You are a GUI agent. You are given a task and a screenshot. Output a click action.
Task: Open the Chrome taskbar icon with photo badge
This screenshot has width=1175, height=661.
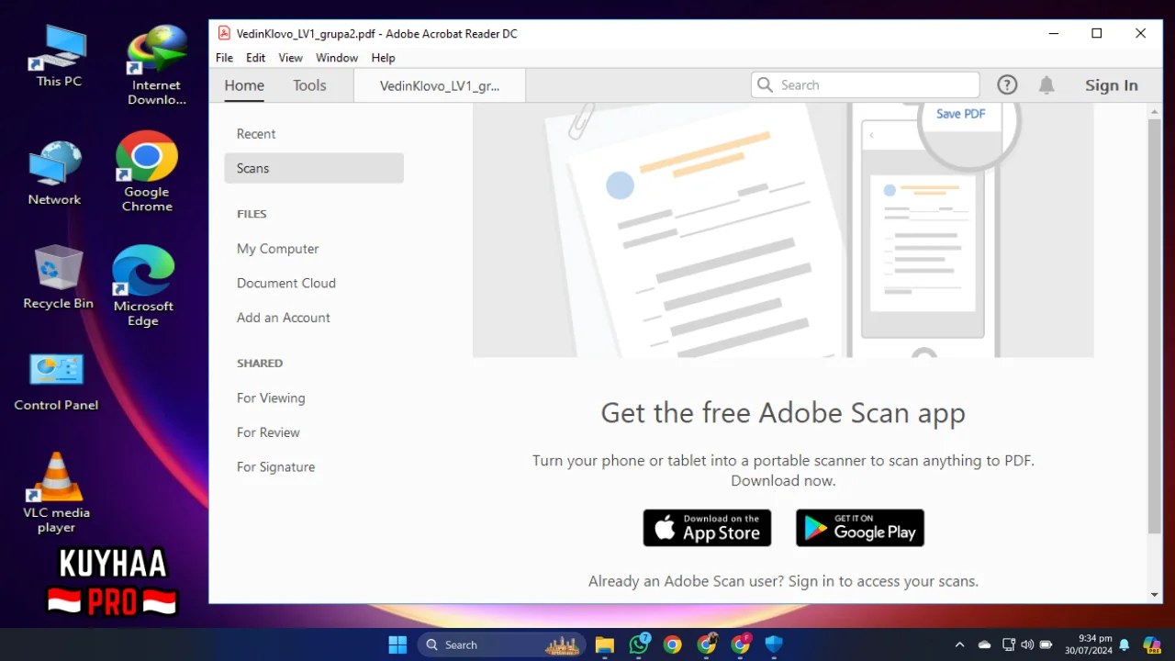pyautogui.click(x=707, y=644)
